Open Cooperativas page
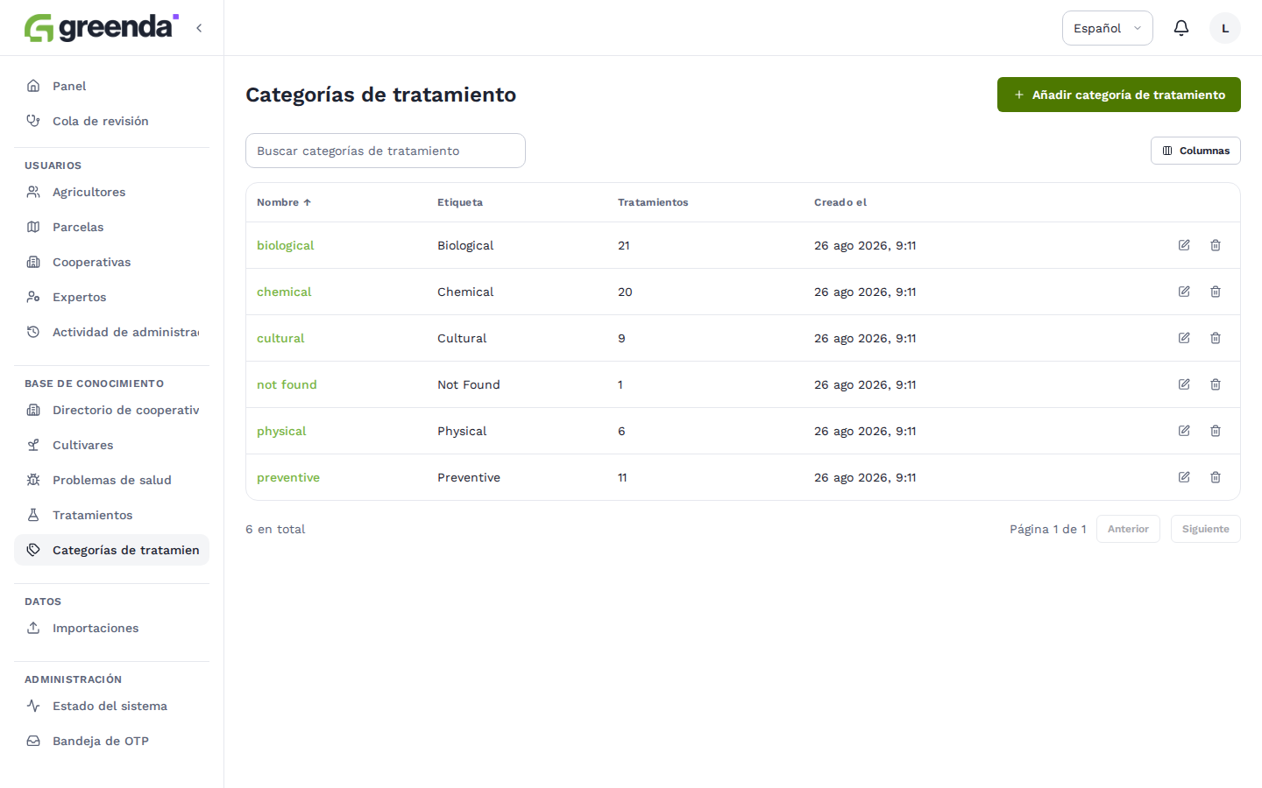This screenshot has height=788, width=1262. point(111,262)
